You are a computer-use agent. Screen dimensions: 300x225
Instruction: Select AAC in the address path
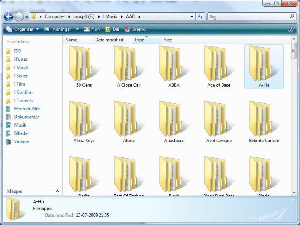(130, 16)
